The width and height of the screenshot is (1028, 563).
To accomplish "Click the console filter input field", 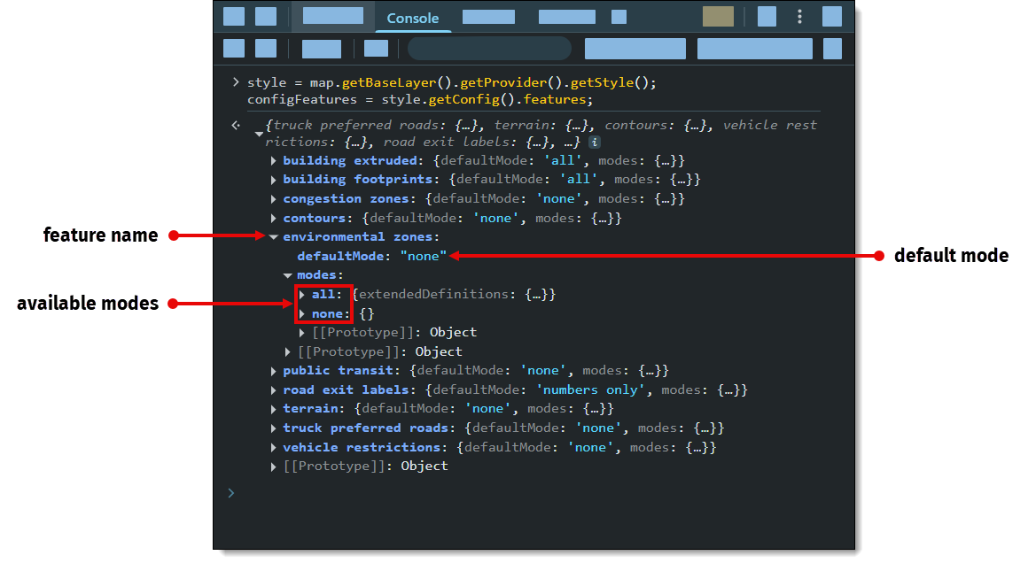I will pos(489,49).
